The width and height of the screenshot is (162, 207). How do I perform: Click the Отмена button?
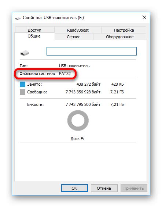(x=104, y=188)
